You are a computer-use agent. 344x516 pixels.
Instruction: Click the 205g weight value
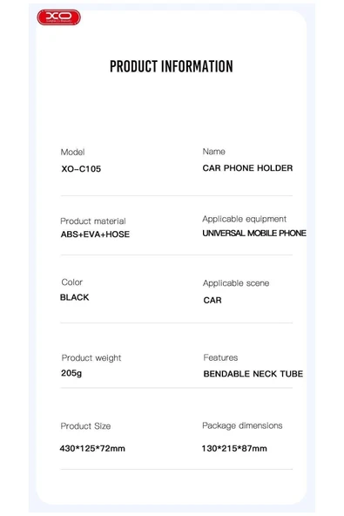tap(71, 373)
